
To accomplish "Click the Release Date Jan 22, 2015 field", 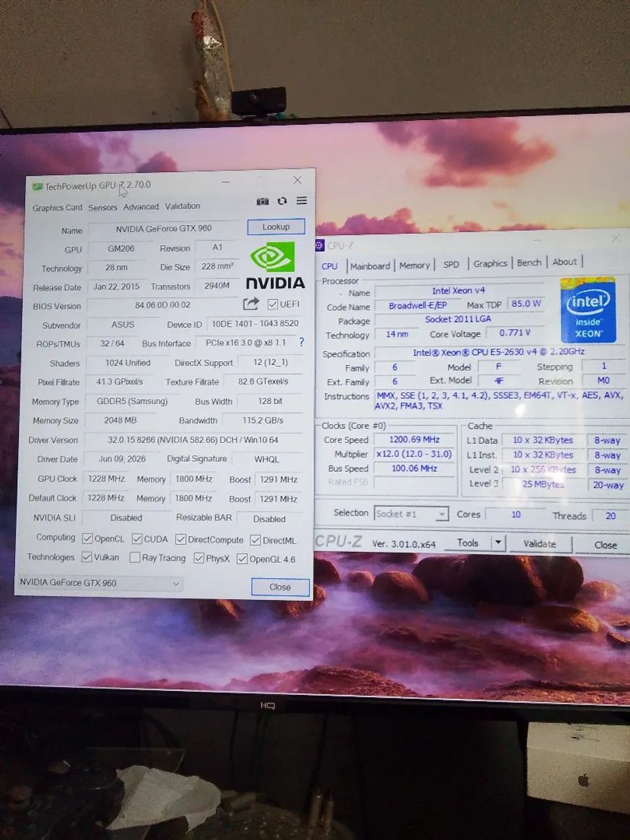I will pos(116,286).
